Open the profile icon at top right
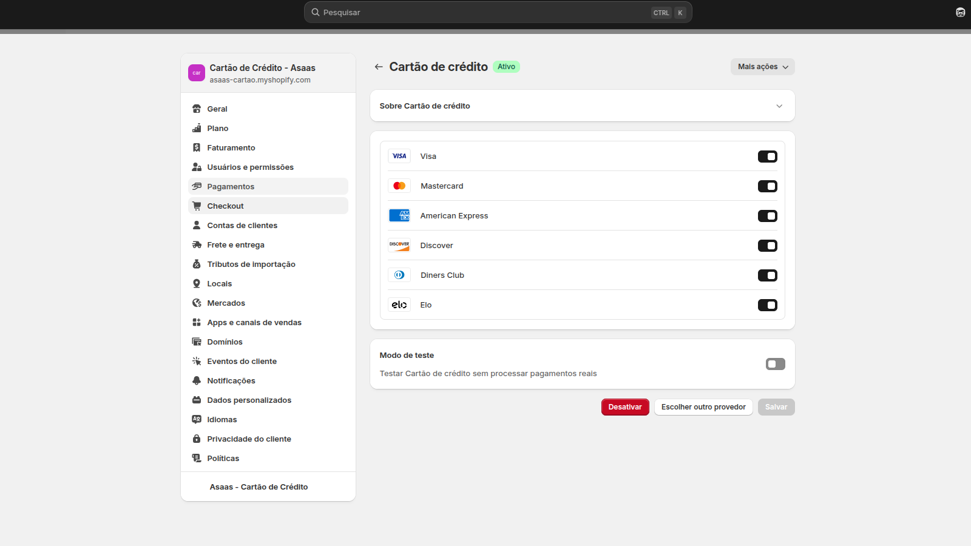Viewport: 971px width, 546px height. (961, 12)
